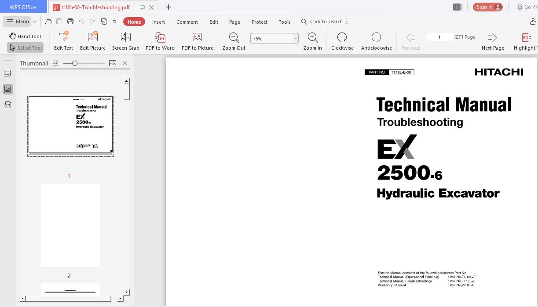The image size is (538, 307).
Task: Switch to the Insert tab
Action: 159,22
